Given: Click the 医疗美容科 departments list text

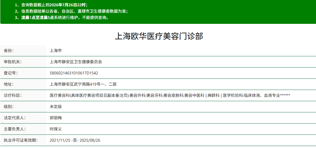Looking at the screenshot, I should click(x=170, y=95).
